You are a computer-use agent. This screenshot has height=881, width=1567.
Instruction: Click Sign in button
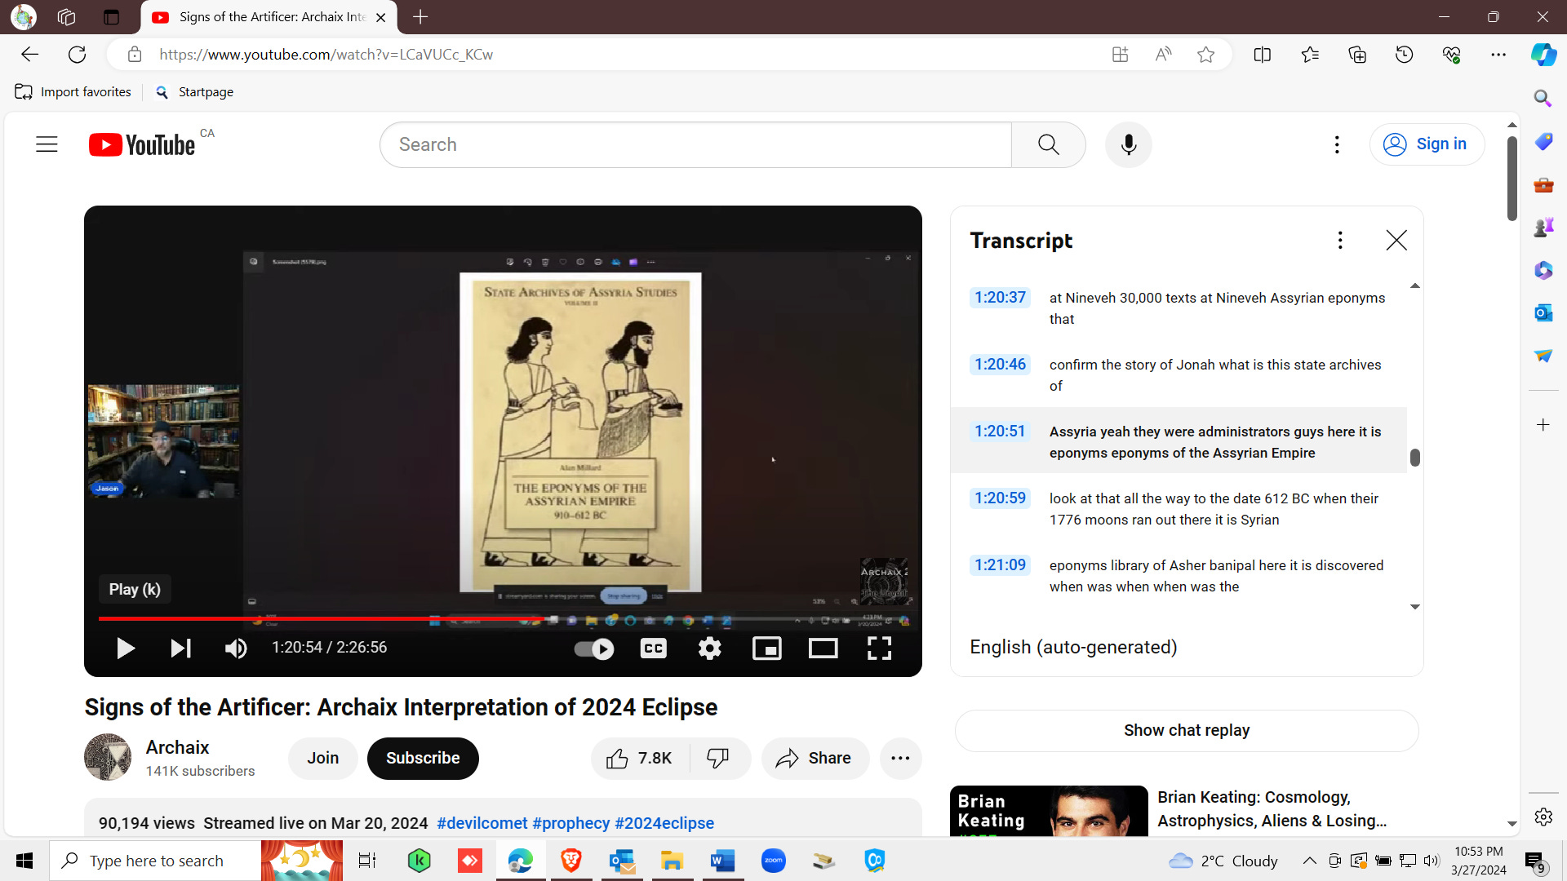click(x=1427, y=144)
